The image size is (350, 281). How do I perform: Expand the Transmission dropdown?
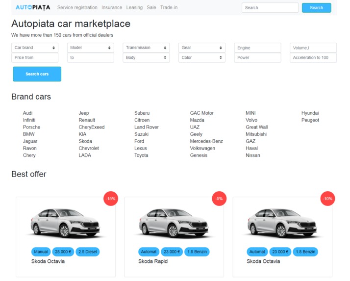click(146, 48)
